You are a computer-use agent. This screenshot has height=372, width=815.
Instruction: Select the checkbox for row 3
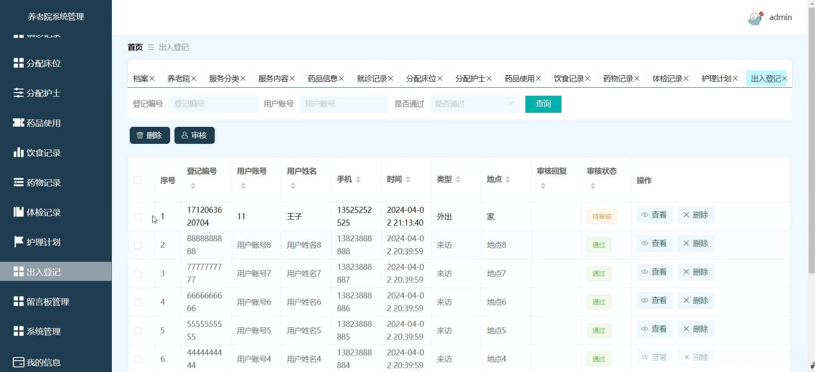pyautogui.click(x=137, y=274)
